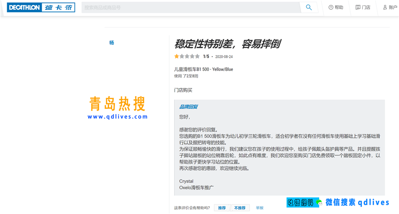This screenshot has height=214, width=399.
Task: Mark review helpful with 推荐 button
Action: pyautogui.click(x=222, y=208)
